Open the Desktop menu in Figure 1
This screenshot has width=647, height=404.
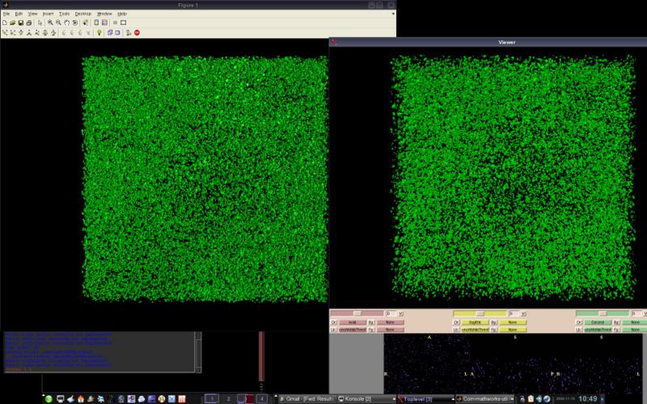[x=83, y=14]
